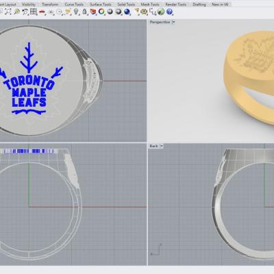The width and height of the screenshot is (274, 274).
Task: Click the four-viewport layout icon
Action: [34, 12]
